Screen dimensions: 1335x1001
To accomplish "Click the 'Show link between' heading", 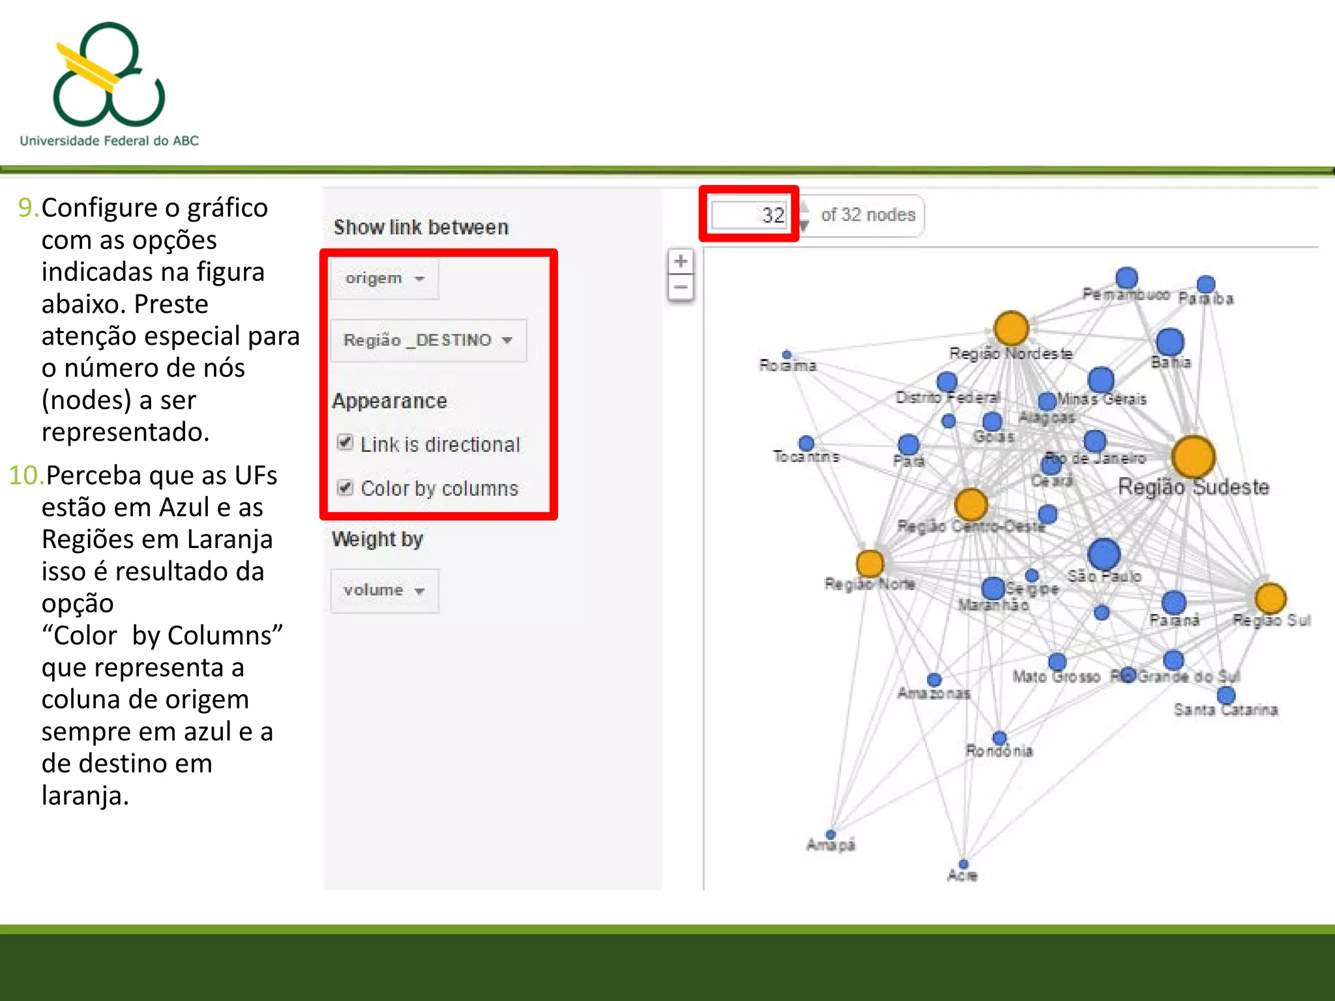I will tap(421, 227).
